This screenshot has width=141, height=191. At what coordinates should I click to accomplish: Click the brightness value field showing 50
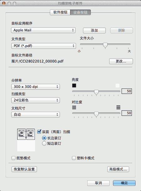127,91
